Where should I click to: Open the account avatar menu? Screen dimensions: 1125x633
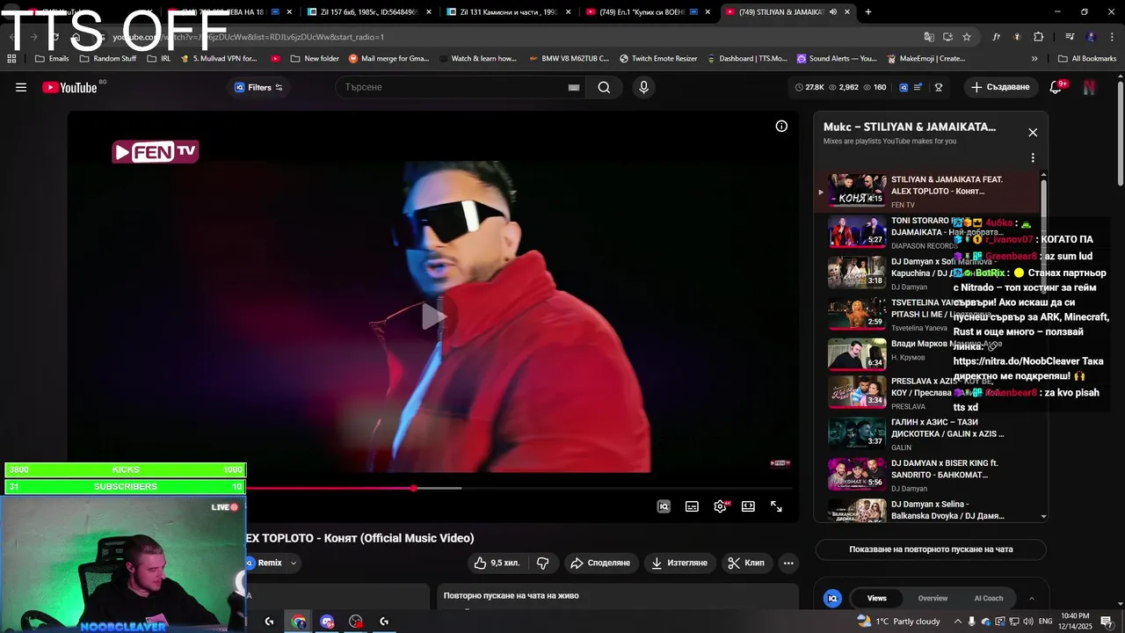[x=1090, y=87]
